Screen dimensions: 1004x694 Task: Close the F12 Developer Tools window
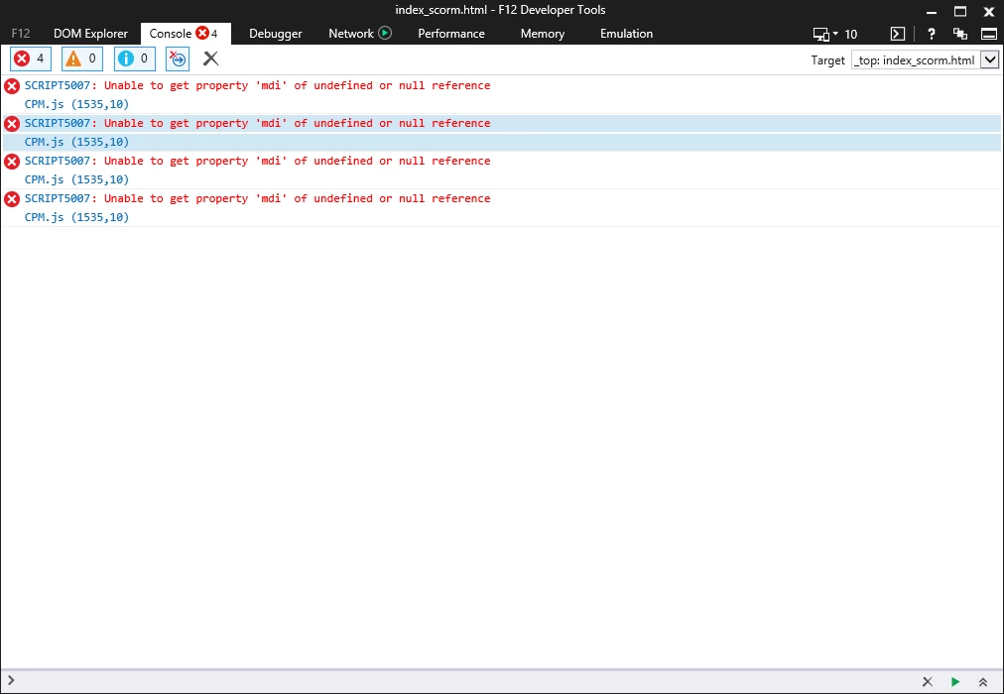pyautogui.click(x=989, y=11)
